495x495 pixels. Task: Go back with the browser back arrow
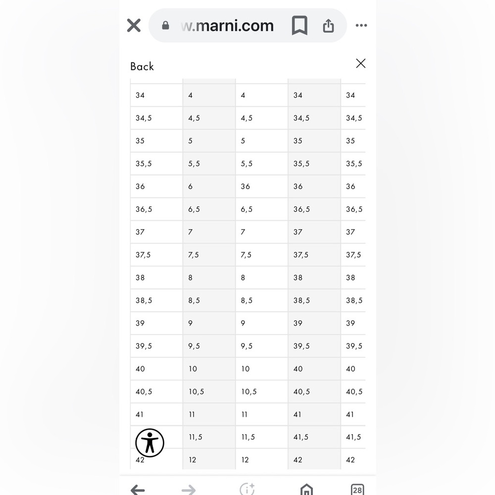pyautogui.click(x=138, y=490)
